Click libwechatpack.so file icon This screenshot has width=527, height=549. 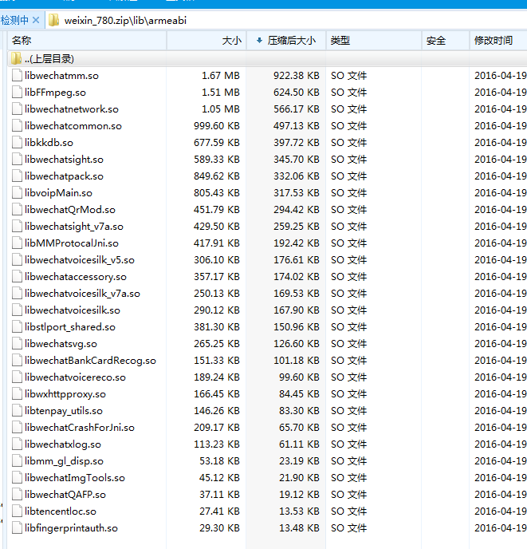[17, 176]
